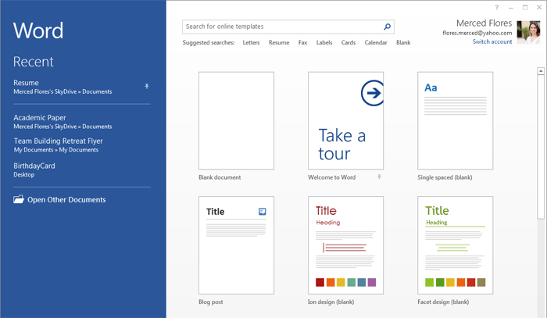Open Team Building Retreat Flyer document
The width and height of the screenshot is (547, 318).
(58, 141)
